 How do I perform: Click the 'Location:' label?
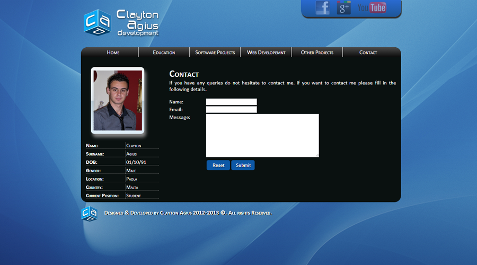click(95, 179)
